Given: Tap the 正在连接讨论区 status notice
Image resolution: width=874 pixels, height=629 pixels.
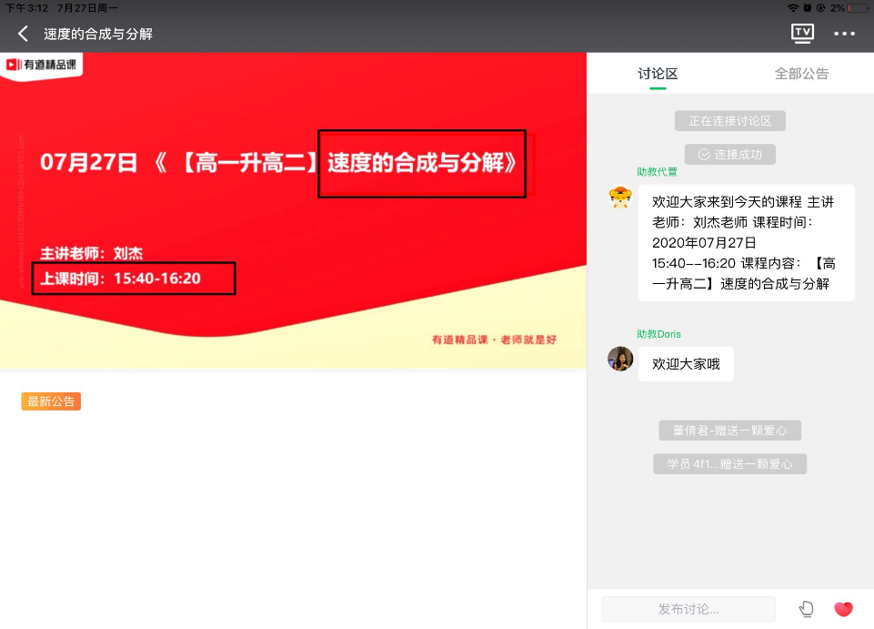Looking at the screenshot, I should coord(729,121).
